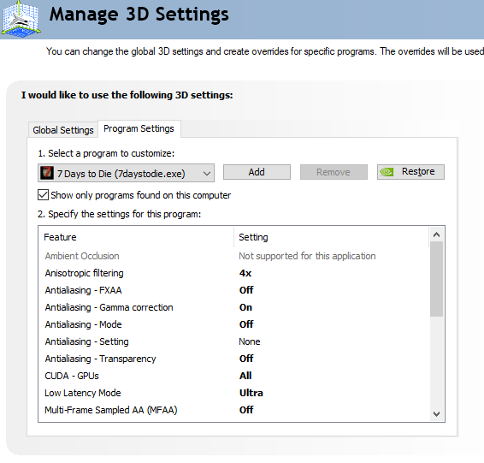The image size is (484, 463).
Task: Click the Remove button
Action: pyautogui.click(x=333, y=172)
